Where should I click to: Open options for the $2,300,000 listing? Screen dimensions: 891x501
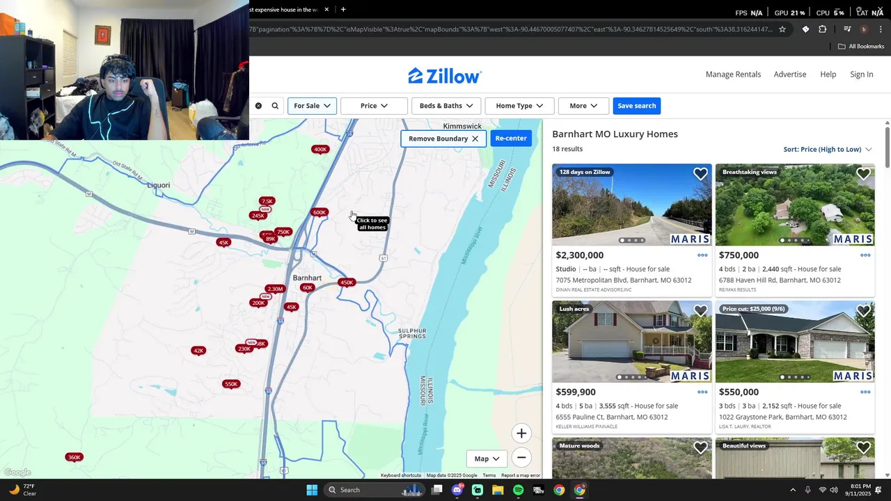pos(702,255)
